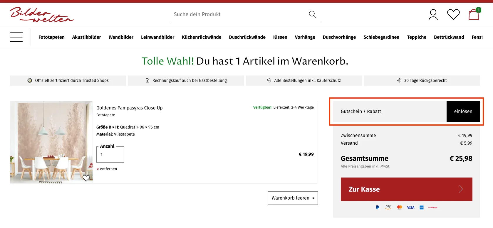
Task: Open Duschrückwände category
Action: coord(247,37)
